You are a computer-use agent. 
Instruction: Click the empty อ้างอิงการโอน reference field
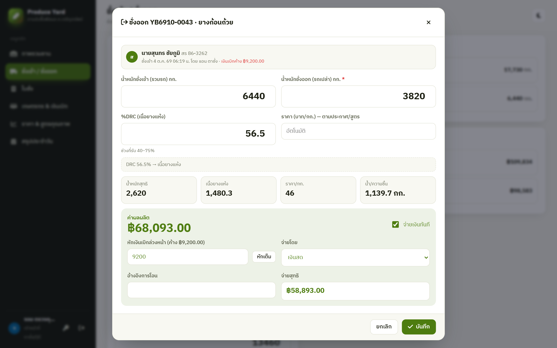point(201,290)
